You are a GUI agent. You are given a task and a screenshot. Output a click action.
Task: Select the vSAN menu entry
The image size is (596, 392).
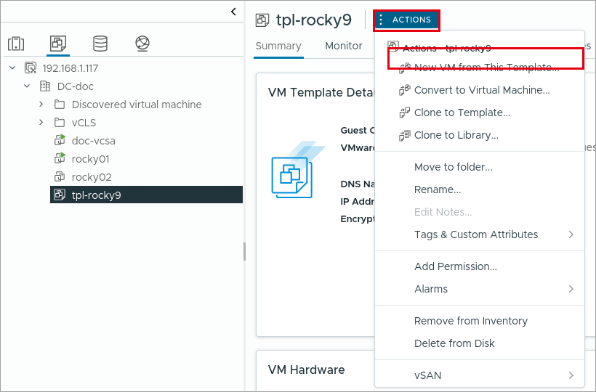pos(479,375)
